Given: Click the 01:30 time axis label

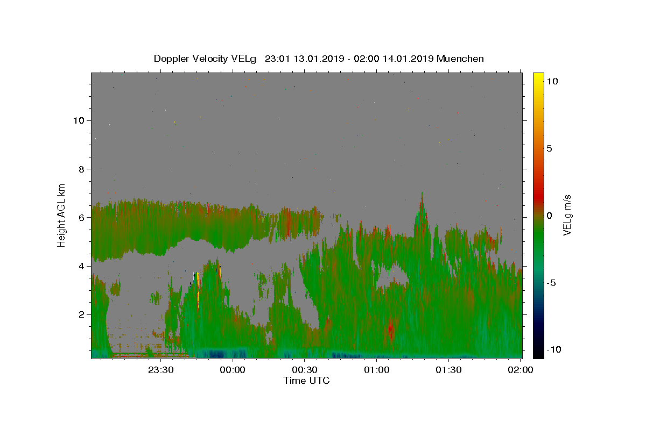Looking at the screenshot, I should pyautogui.click(x=449, y=370).
